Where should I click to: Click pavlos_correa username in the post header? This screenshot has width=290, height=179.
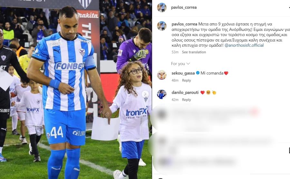coord(184,7)
